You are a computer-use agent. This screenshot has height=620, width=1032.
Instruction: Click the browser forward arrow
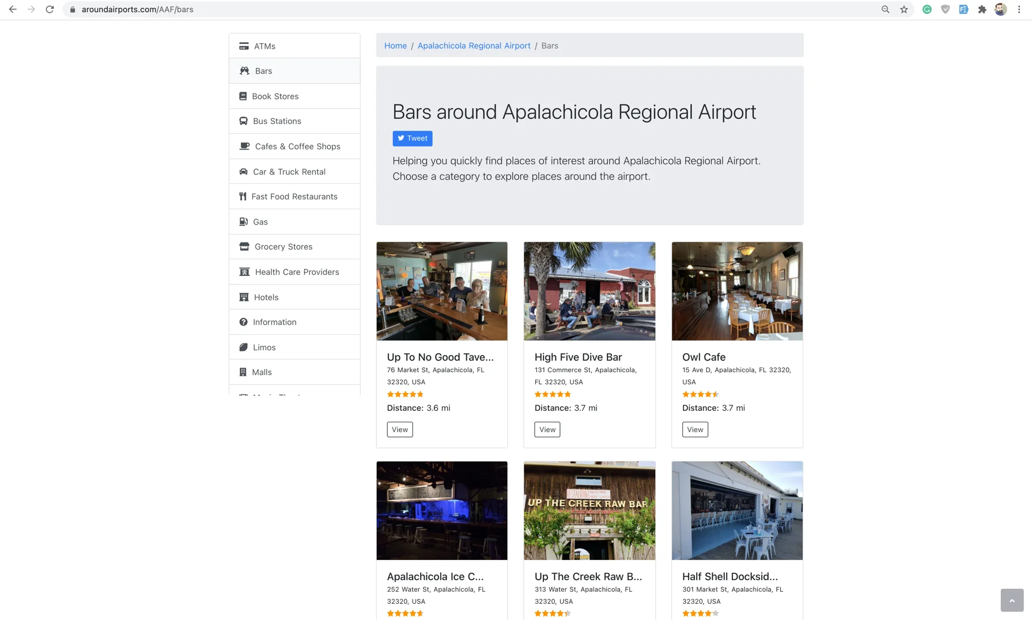point(31,9)
